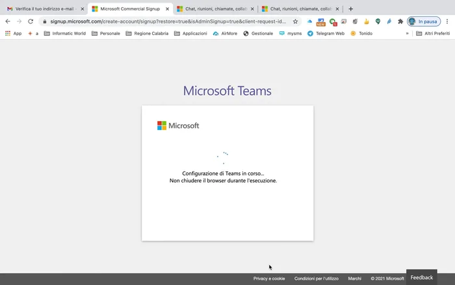
Task: Open Chrome three-dot menu
Action: tap(447, 21)
